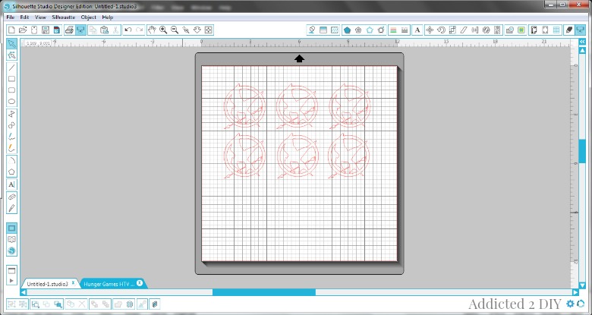This screenshot has height=315, width=592.
Task: Undo the last action
Action: click(x=128, y=30)
